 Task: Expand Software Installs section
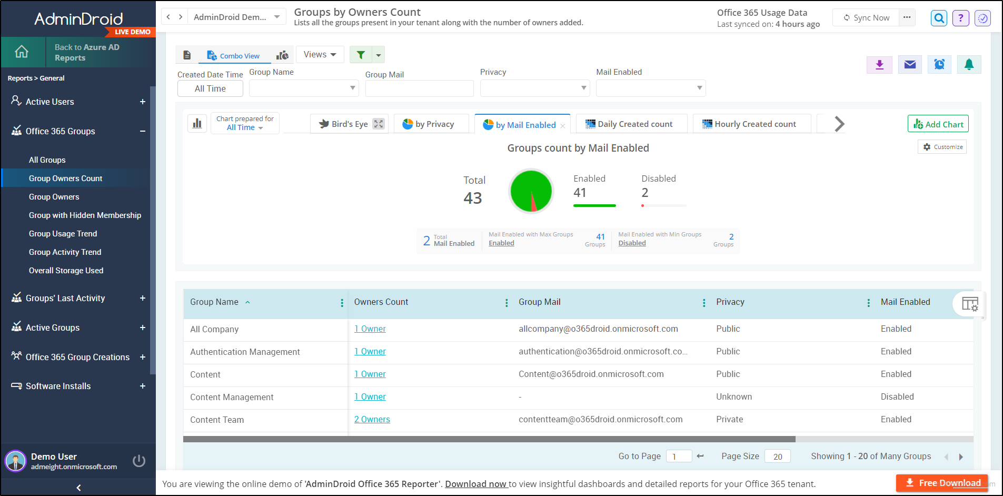click(x=143, y=386)
